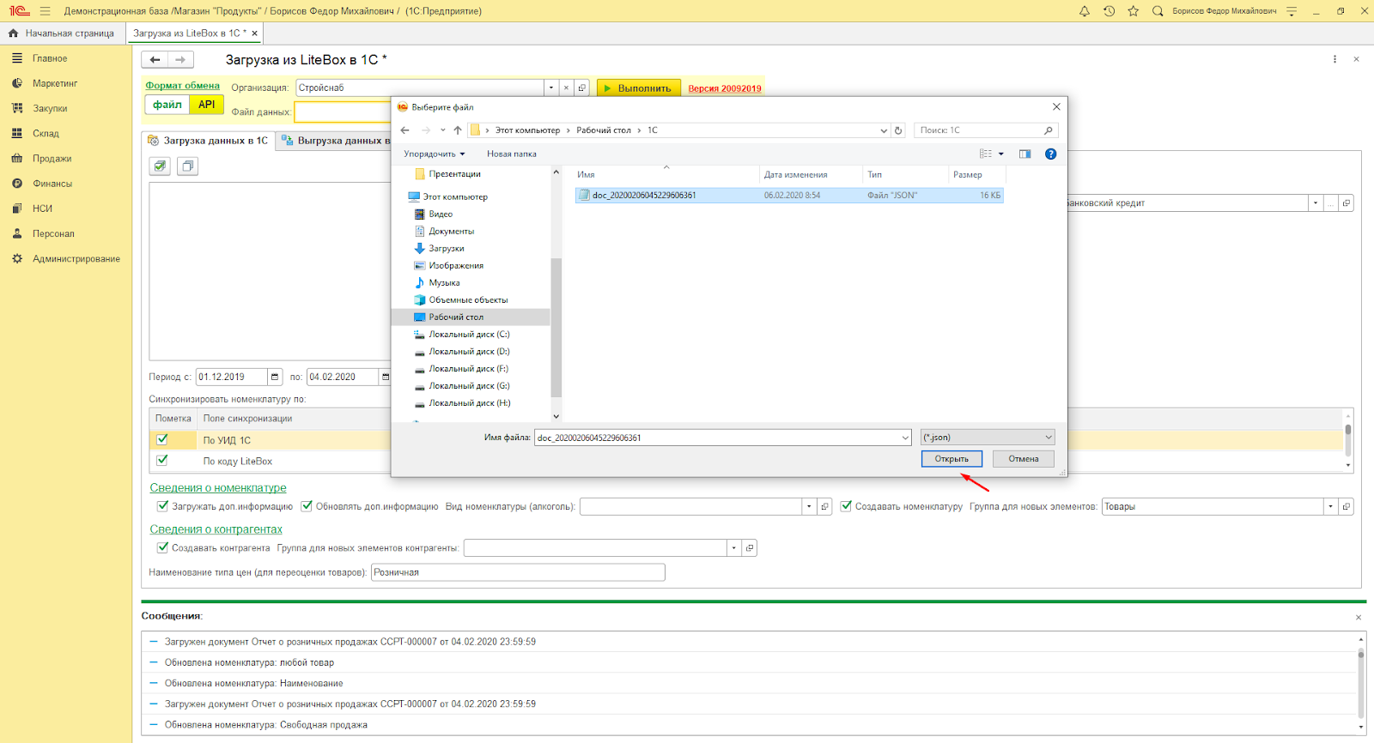Expand the Имя файла combo box arrow

coord(905,438)
